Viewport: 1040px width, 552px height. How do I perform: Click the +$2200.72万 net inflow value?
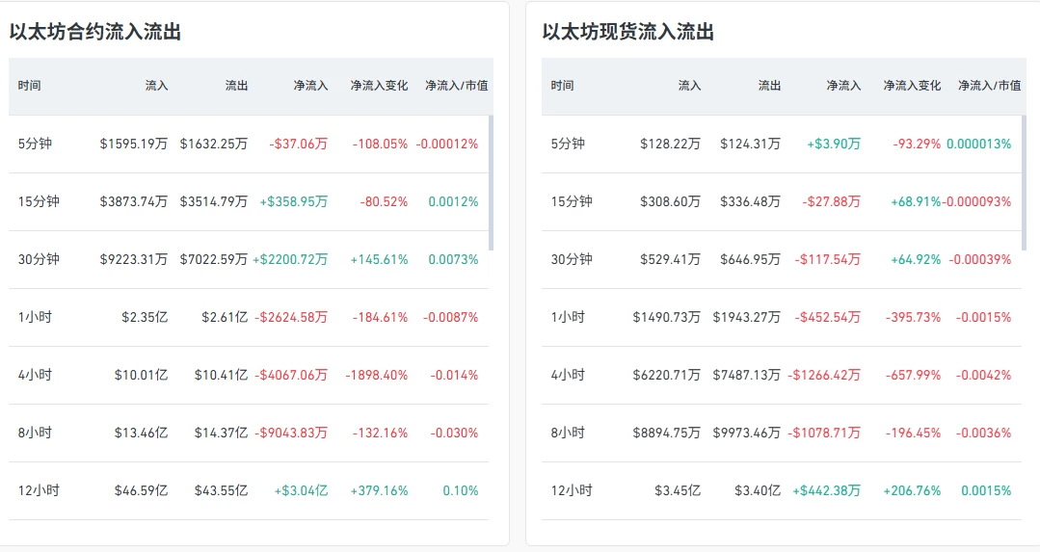[x=290, y=259]
